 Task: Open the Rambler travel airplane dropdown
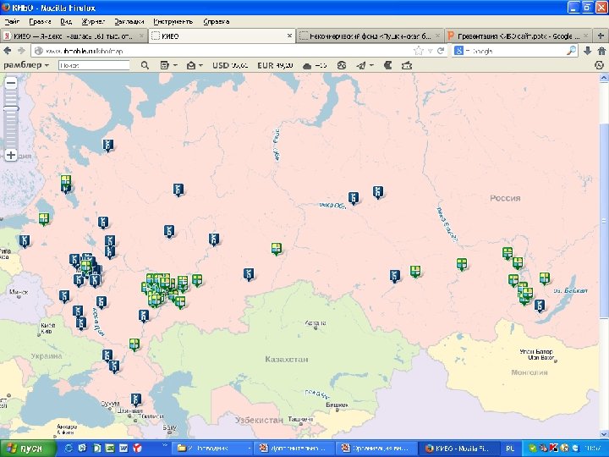point(365,65)
